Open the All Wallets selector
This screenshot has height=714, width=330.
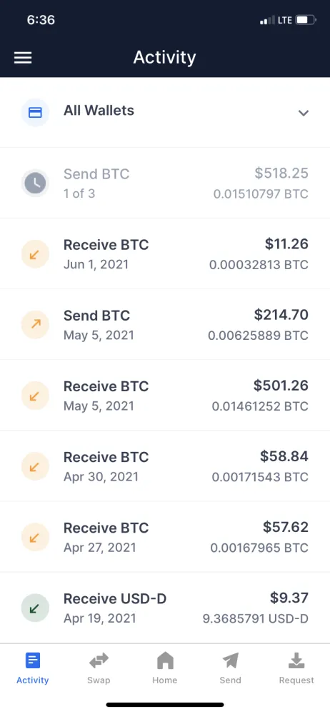(165, 112)
